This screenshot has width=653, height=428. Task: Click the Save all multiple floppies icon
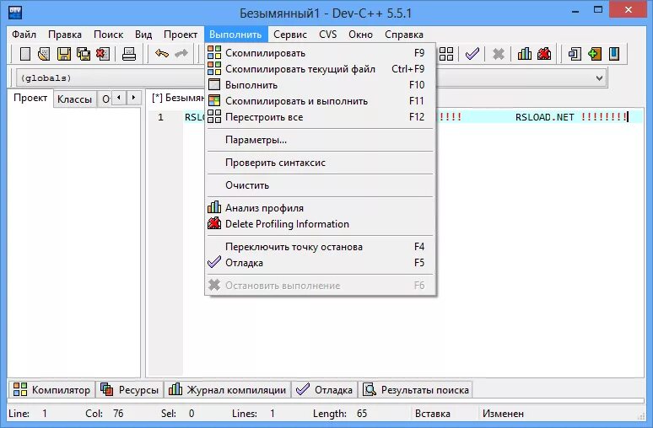coord(84,54)
